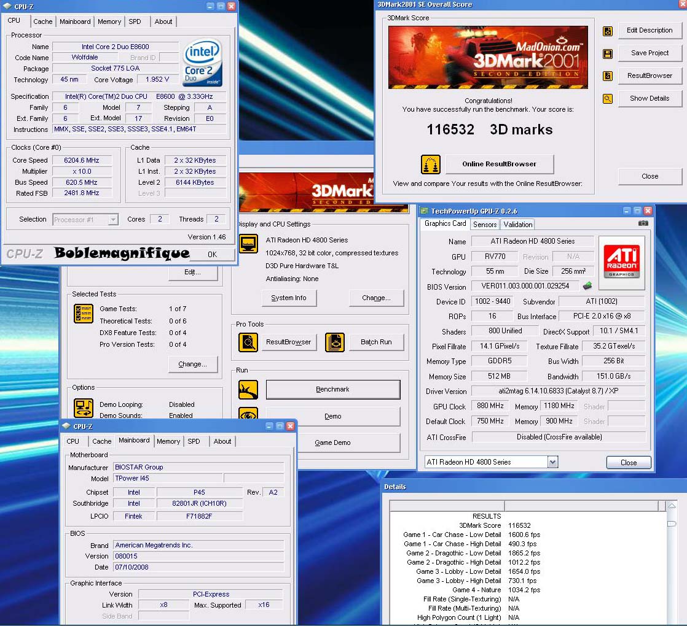This screenshot has height=626, width=687.
Task: Click the Save Project disk icon
Action: (608, 54)
